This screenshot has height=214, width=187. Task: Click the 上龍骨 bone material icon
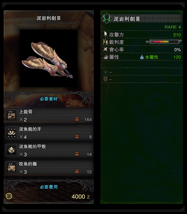point(11,115)
